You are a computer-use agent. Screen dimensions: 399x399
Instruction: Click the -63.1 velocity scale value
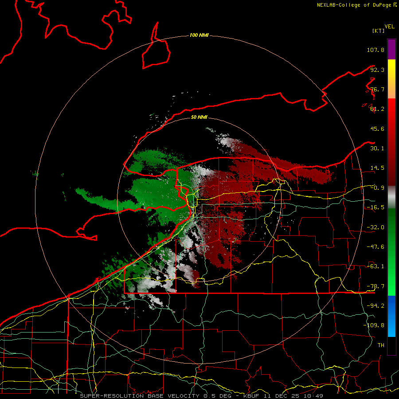tap(376, 266)
